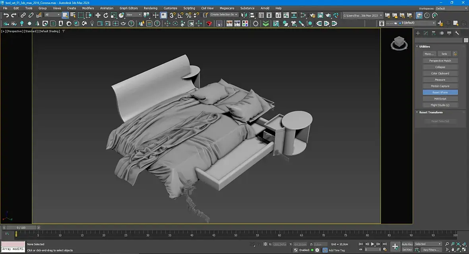Open the selection filter All dropdown
The image size is (469, 254).
click(52, 15)
